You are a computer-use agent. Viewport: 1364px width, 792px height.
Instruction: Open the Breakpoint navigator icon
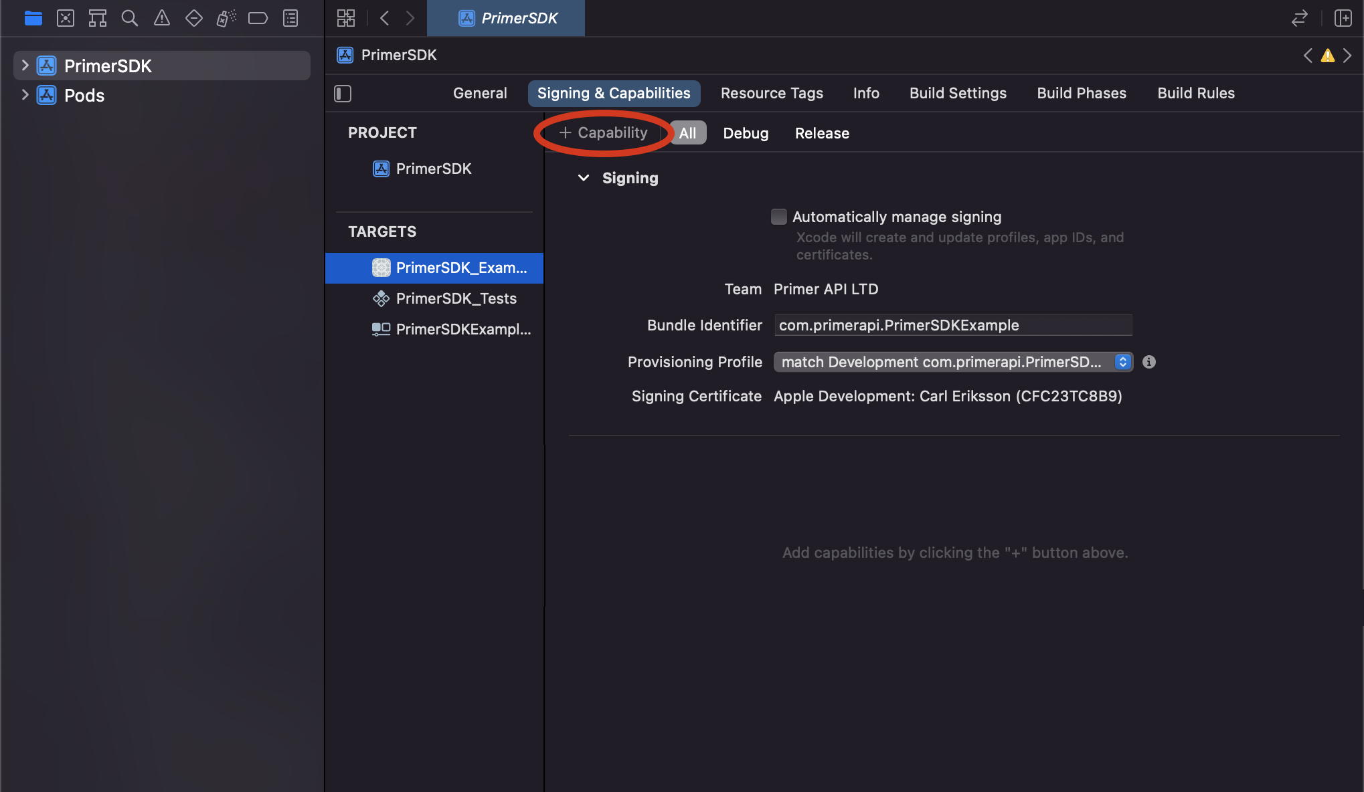click(258, 18)
